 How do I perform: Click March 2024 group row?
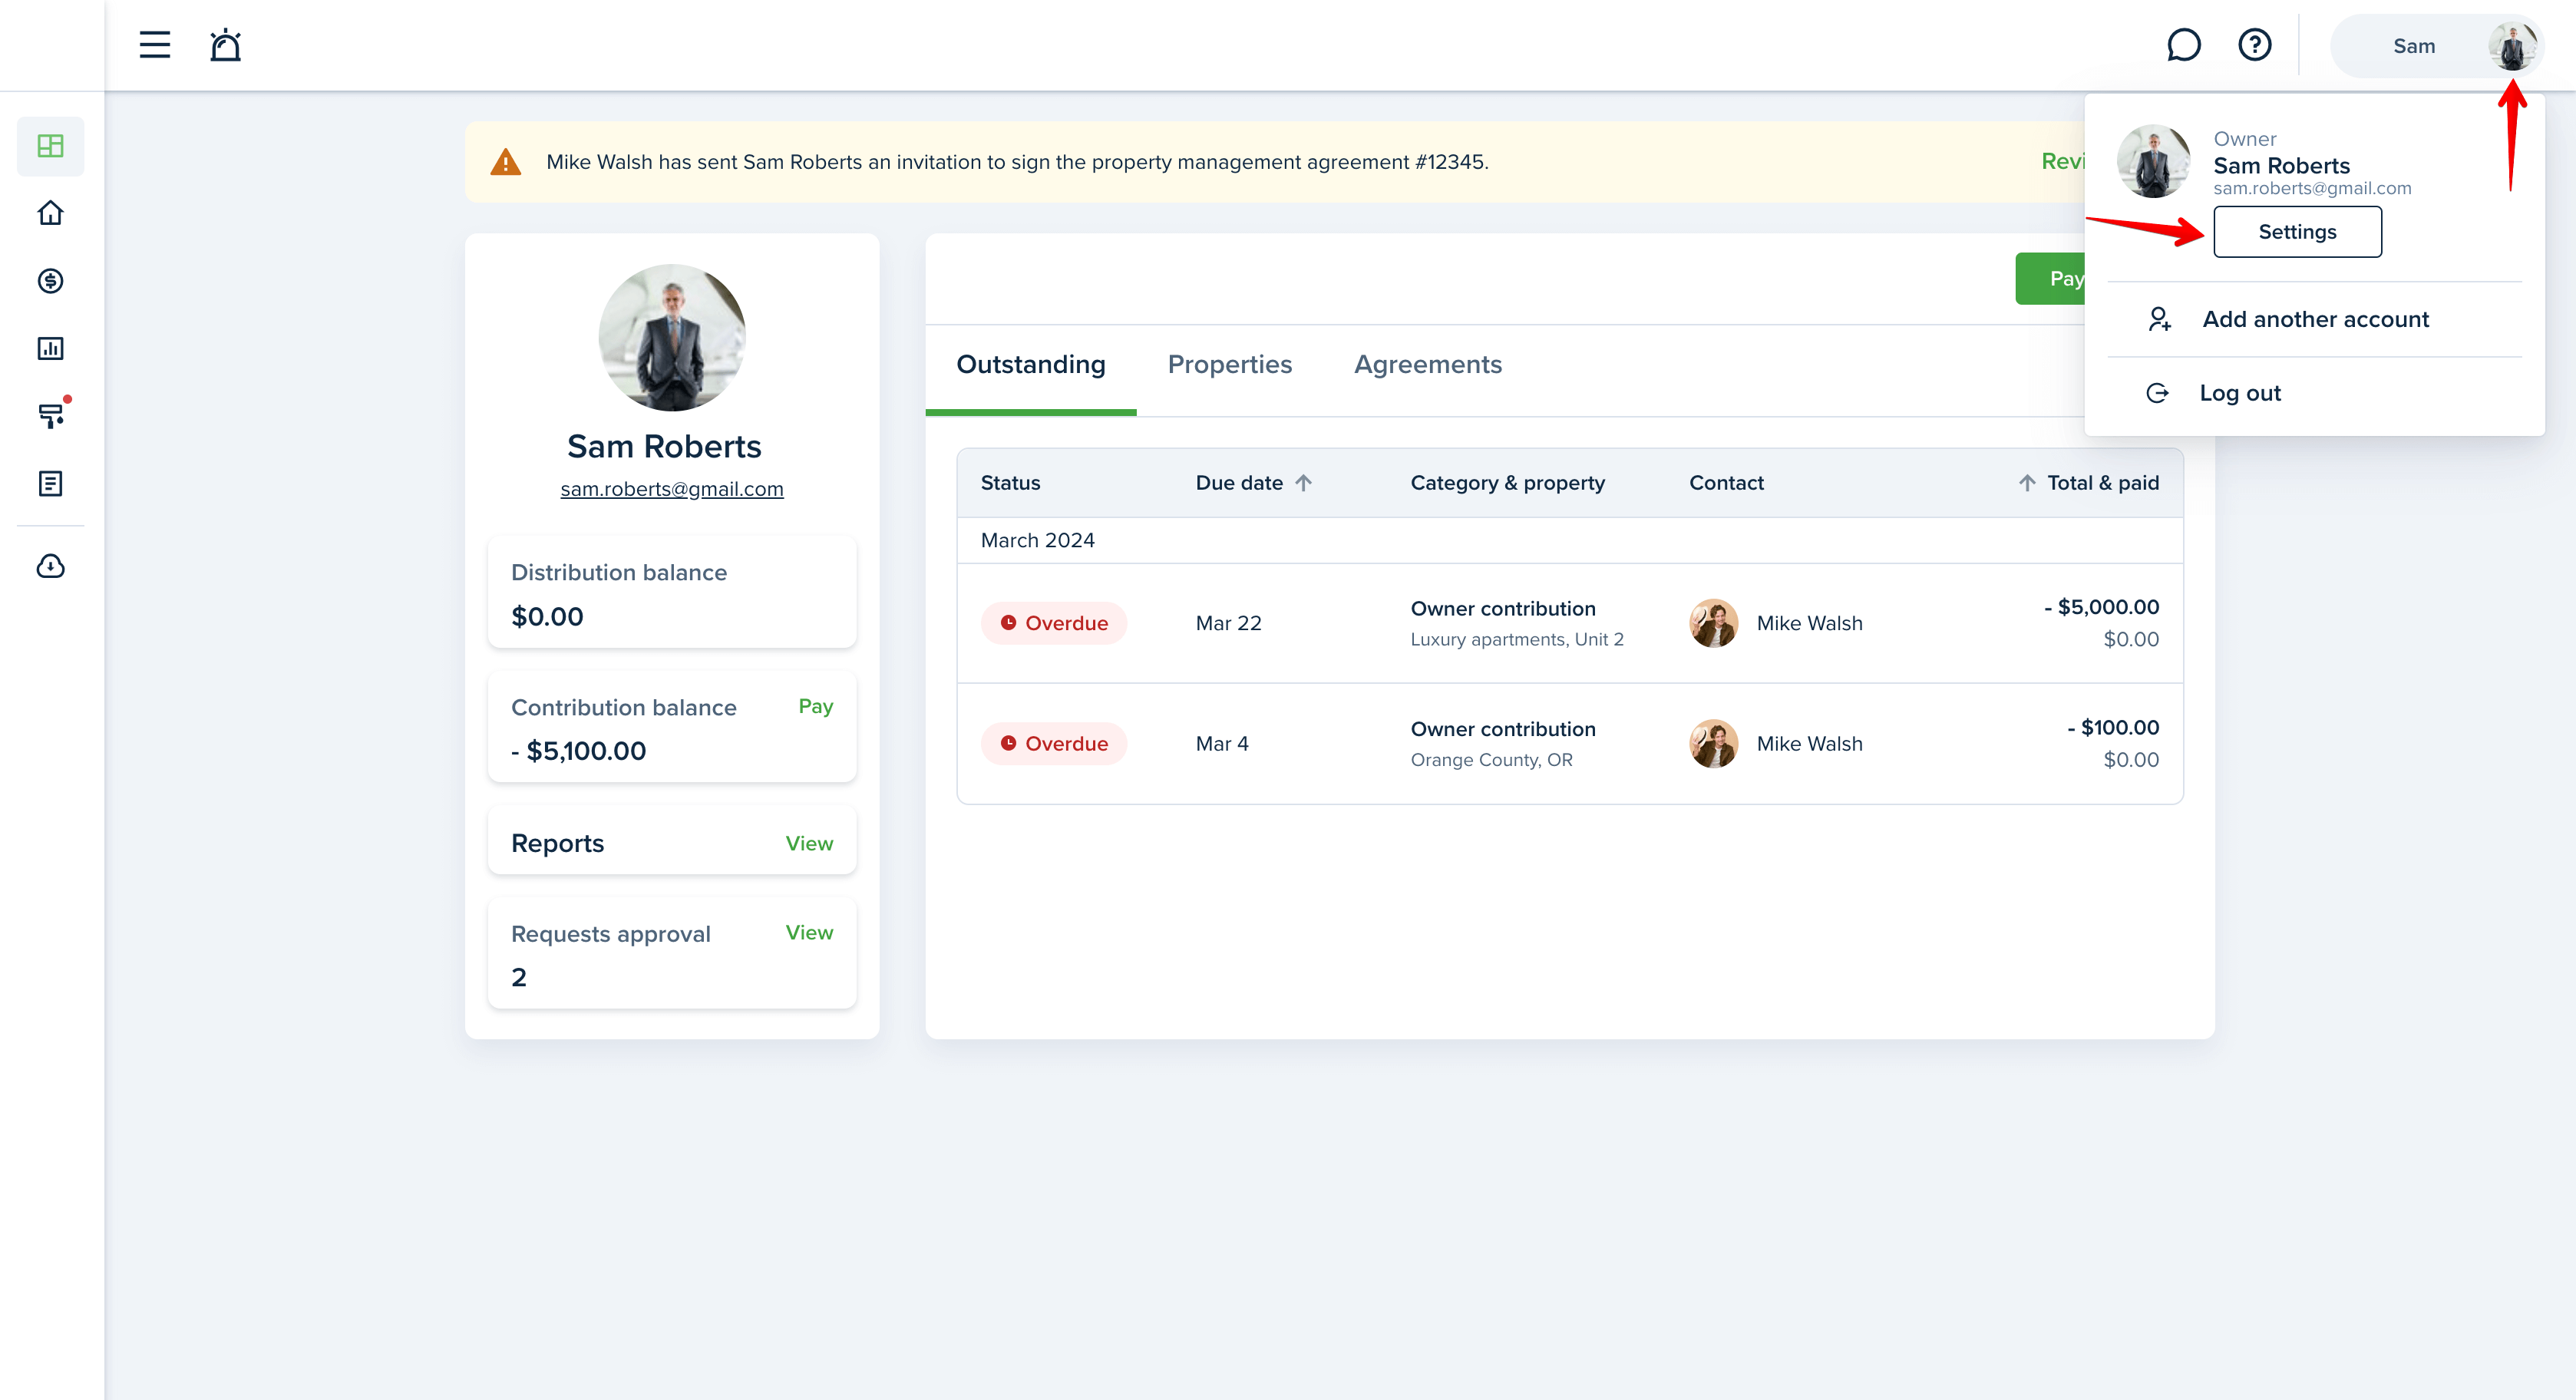pyautogui.click(x=1570, y=541)
